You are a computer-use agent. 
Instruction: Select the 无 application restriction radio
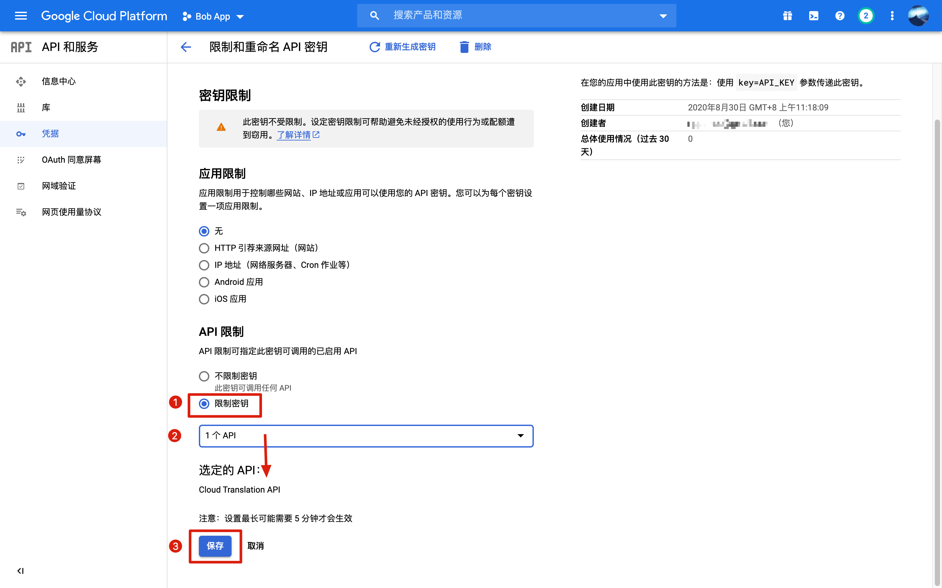click(x=204, y=231)
